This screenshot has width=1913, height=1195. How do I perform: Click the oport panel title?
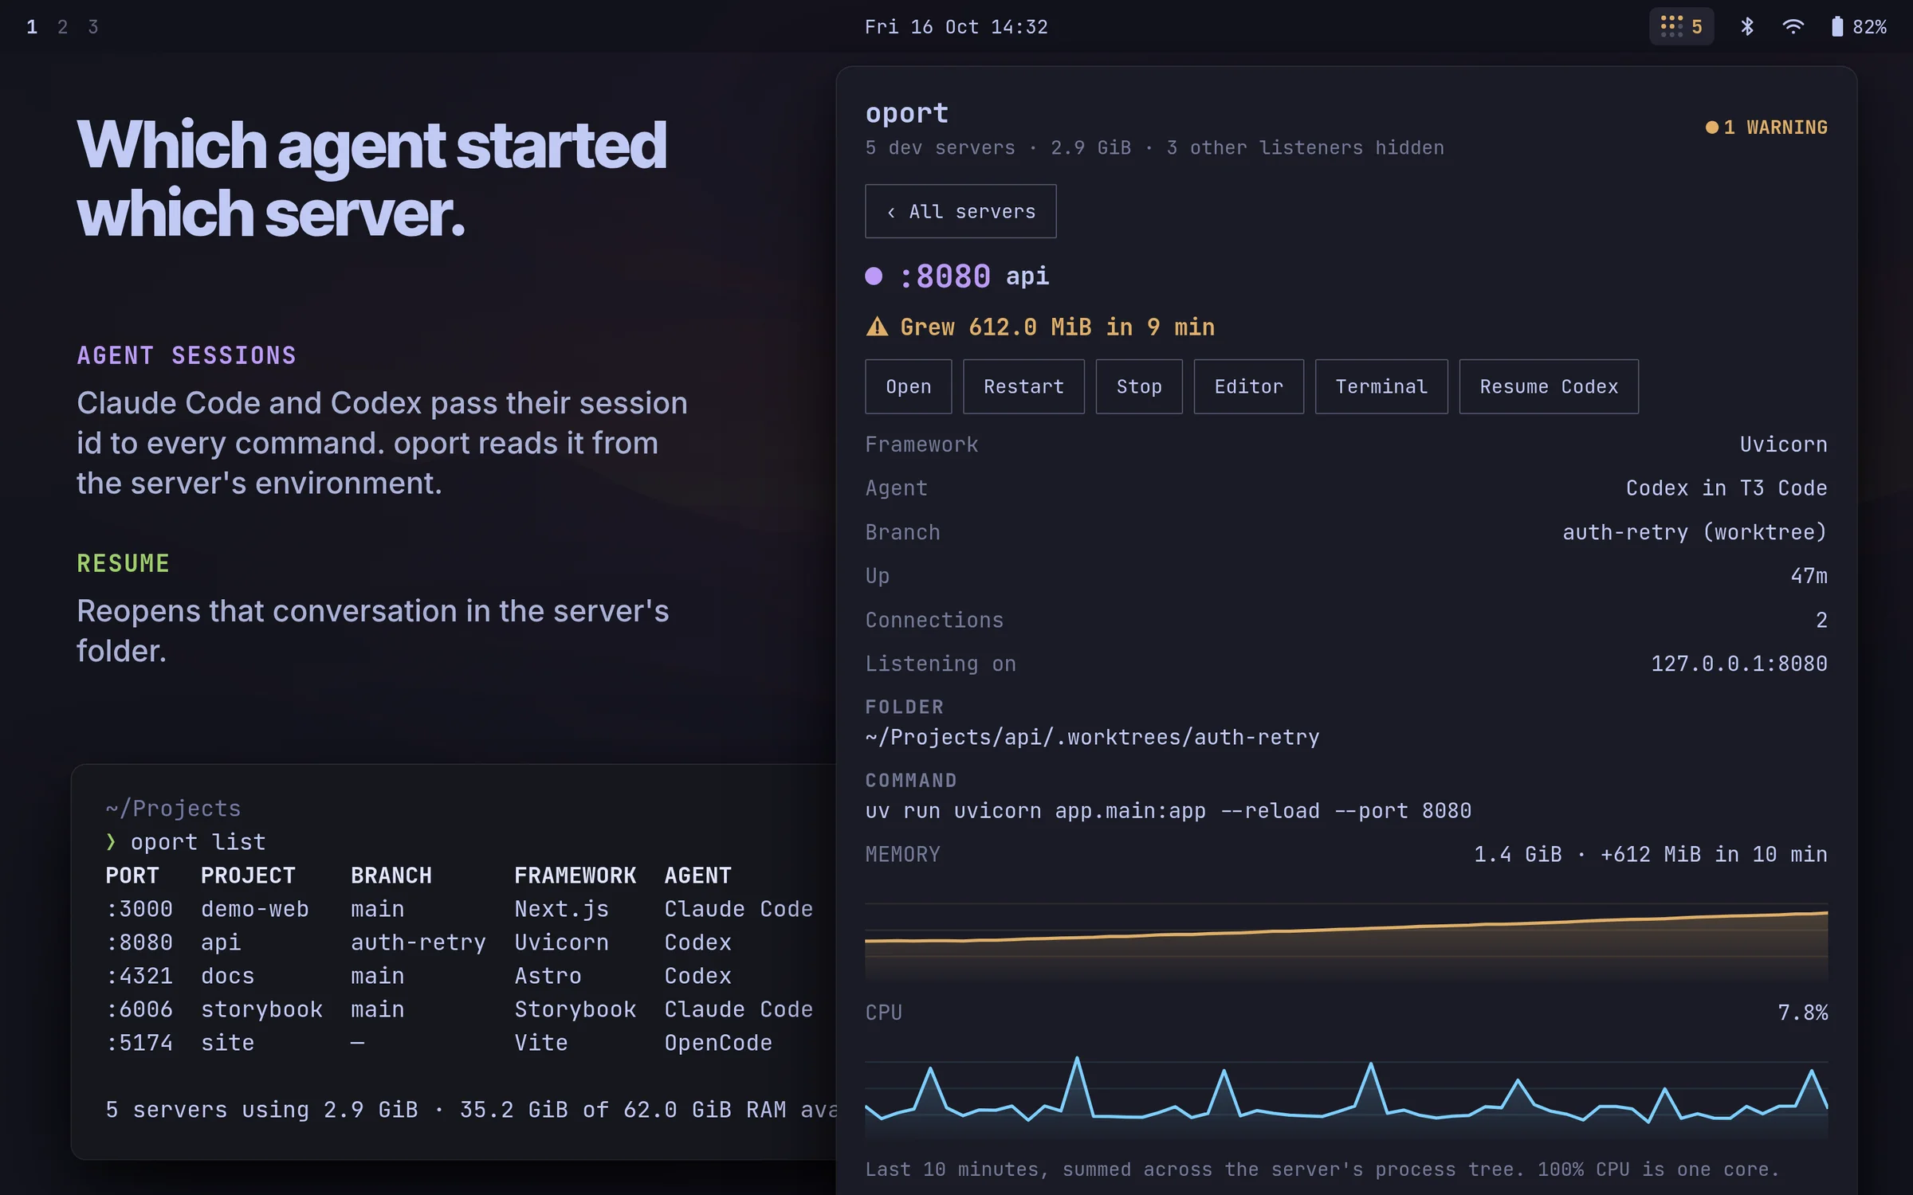907,113
